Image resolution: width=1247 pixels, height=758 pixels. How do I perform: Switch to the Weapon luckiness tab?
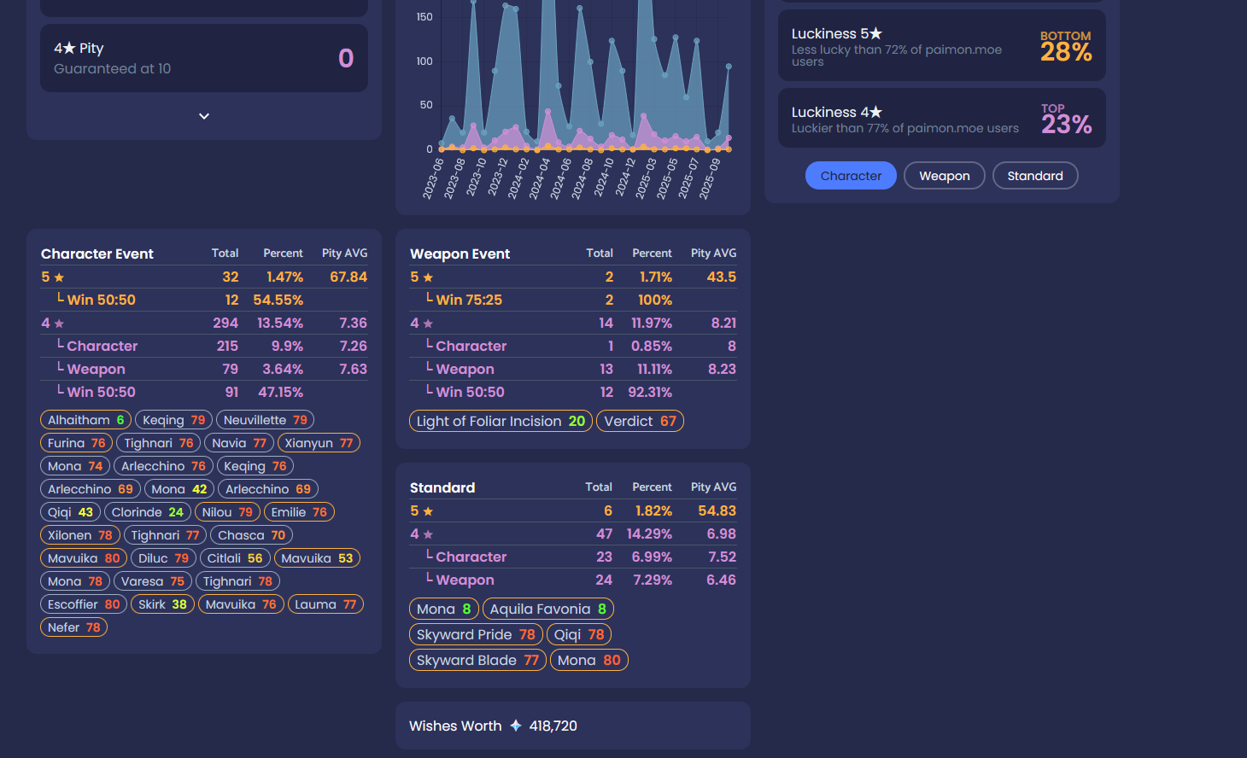pos(945,176)
